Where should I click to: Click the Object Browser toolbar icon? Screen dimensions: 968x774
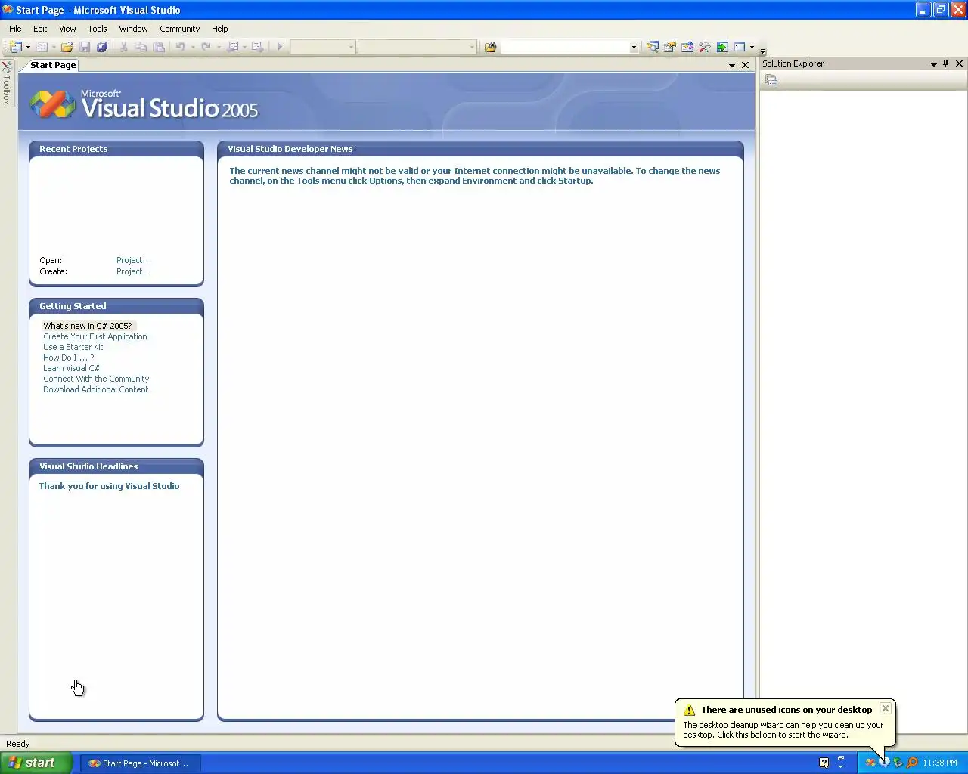pyautogui.click(x=687, y=47)
